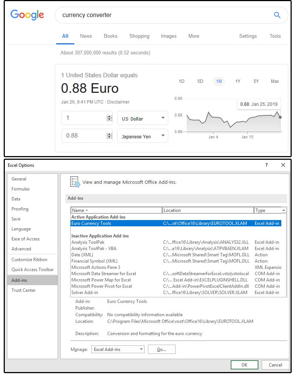The image size is (295, 375).
Task: Click the Go... button
Action: 162,349
